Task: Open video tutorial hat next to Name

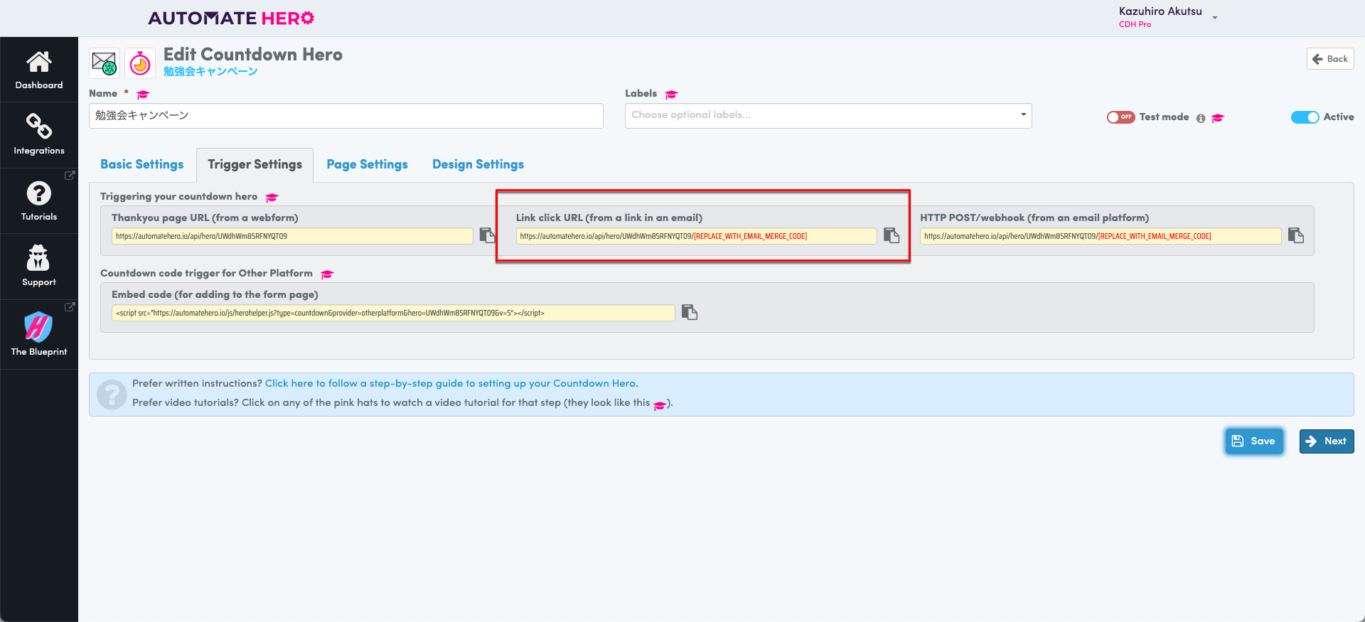Action: 143,95
